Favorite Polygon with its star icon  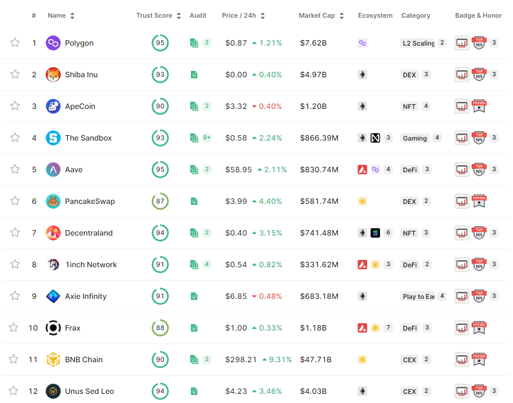coord(15,42)
